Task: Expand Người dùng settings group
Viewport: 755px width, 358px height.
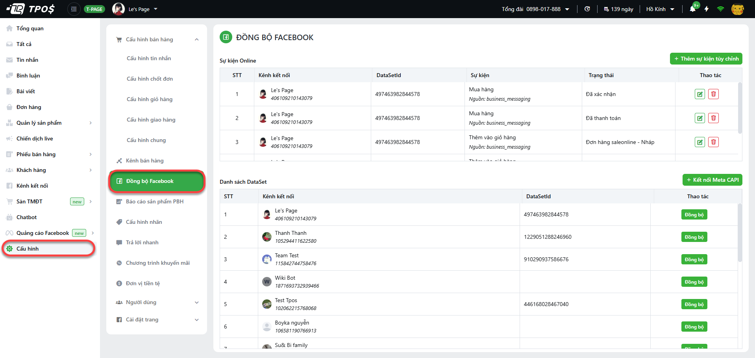Action: (157, 302)
